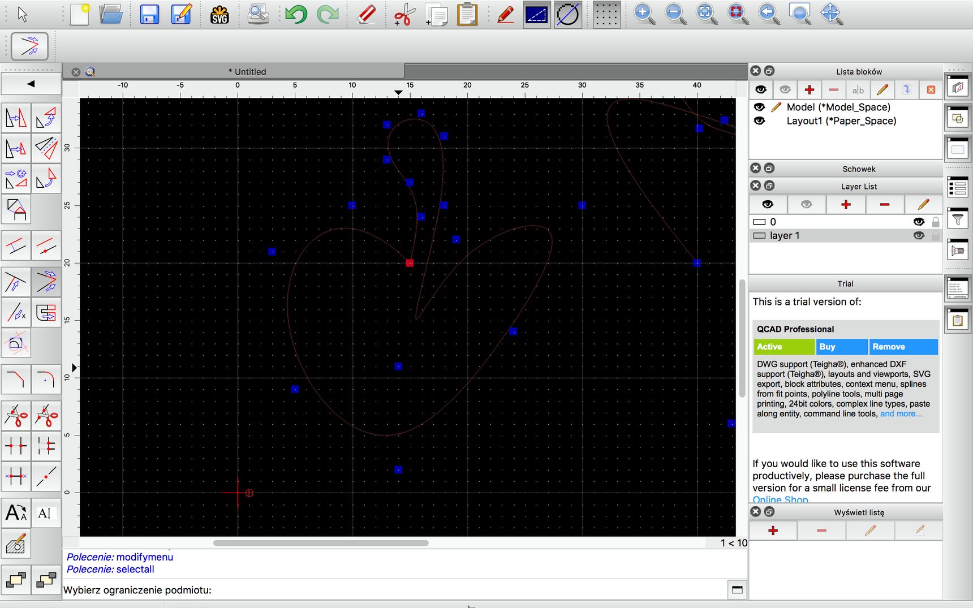Select the Round corner tool
The height and width of the screenshot is (608, 973).
click(x=46, y=378)
